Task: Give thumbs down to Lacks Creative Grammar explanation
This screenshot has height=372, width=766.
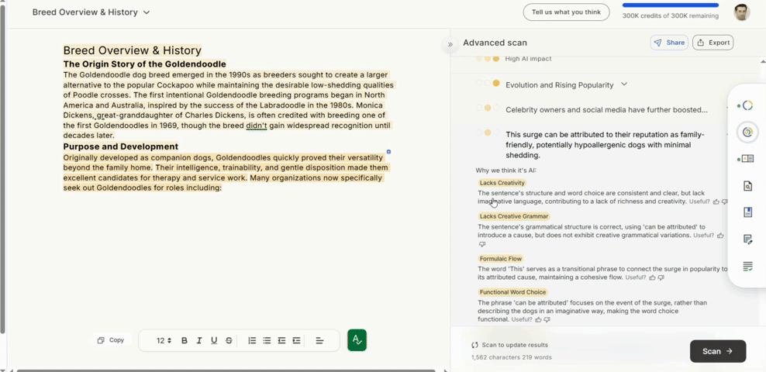Action: click(482, 243)
